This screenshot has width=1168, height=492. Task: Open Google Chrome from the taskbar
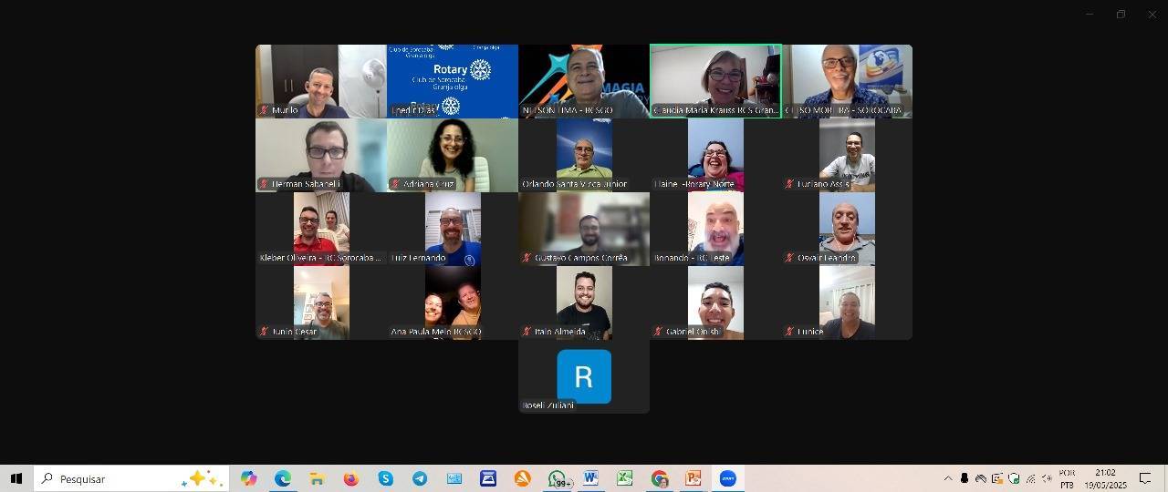659,478
